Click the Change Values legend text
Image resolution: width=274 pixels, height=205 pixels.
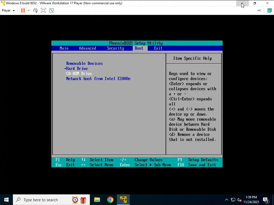149,160
